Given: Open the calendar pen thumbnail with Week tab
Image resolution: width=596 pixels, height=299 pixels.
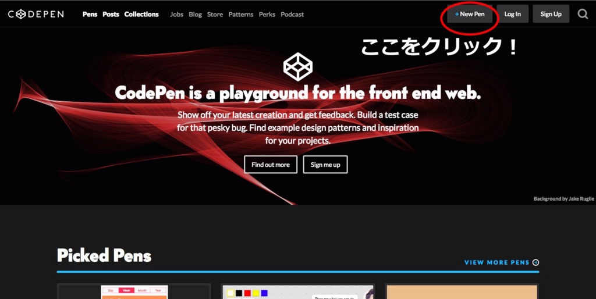Looking at the screenshot, I should pyautogui.click(x=134, y=291).
